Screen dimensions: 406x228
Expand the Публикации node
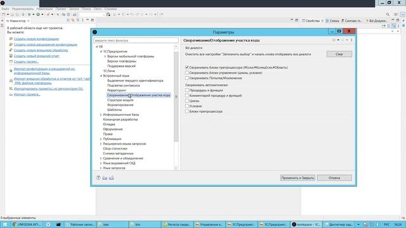click(x=101, y=139)
